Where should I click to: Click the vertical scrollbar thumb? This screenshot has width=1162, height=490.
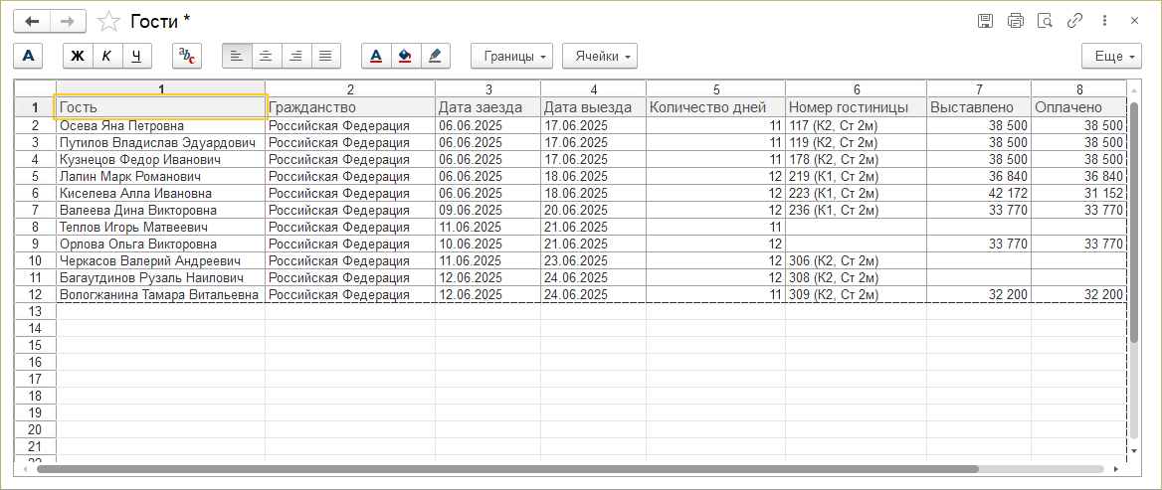[1134, 222]
